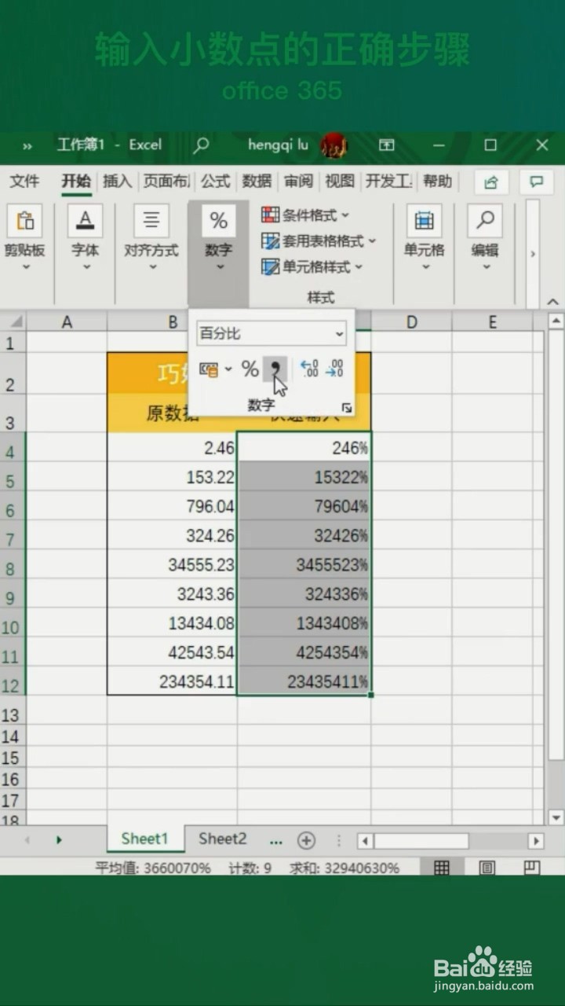
Task: Click the average 平均值: 3660070% readout
Action: pyautogui.click(x=153, y=868)
